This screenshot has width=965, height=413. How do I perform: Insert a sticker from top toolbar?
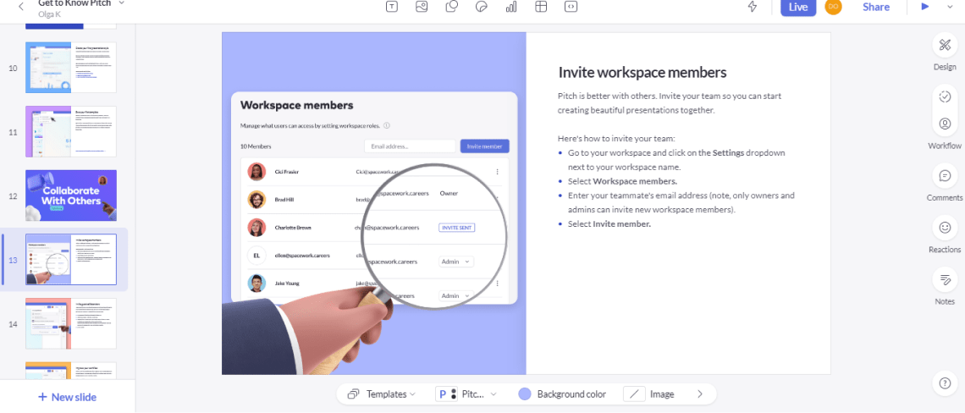point(482,7)
